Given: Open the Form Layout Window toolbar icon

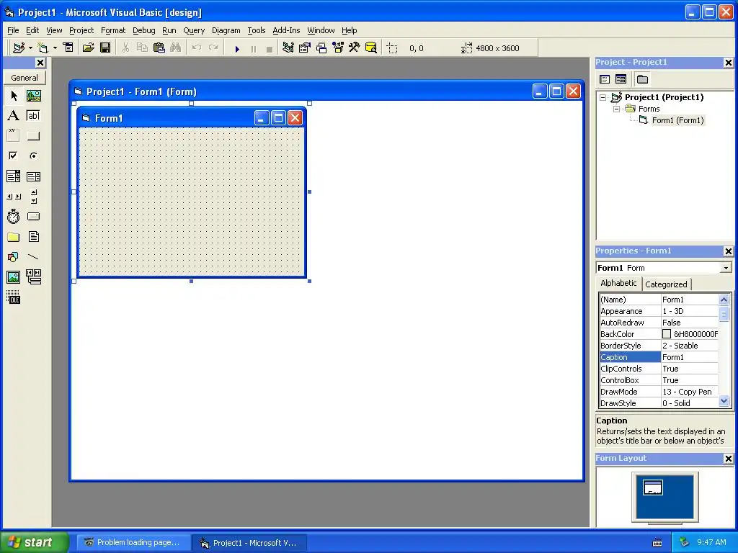Looking at the screenshot, I should [321, 48].
